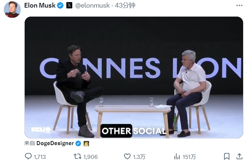This screenshot has height=165, width=246.
Task: Open the reply comment icon
Action: click(x=28, y=156)
